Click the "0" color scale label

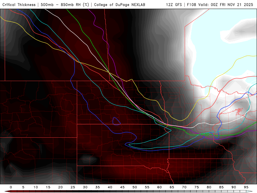[11, 187]
